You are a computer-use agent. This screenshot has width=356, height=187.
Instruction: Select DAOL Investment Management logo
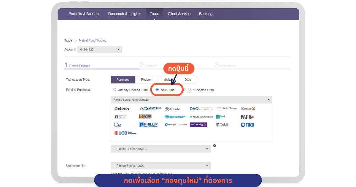(x=201, y=109)
